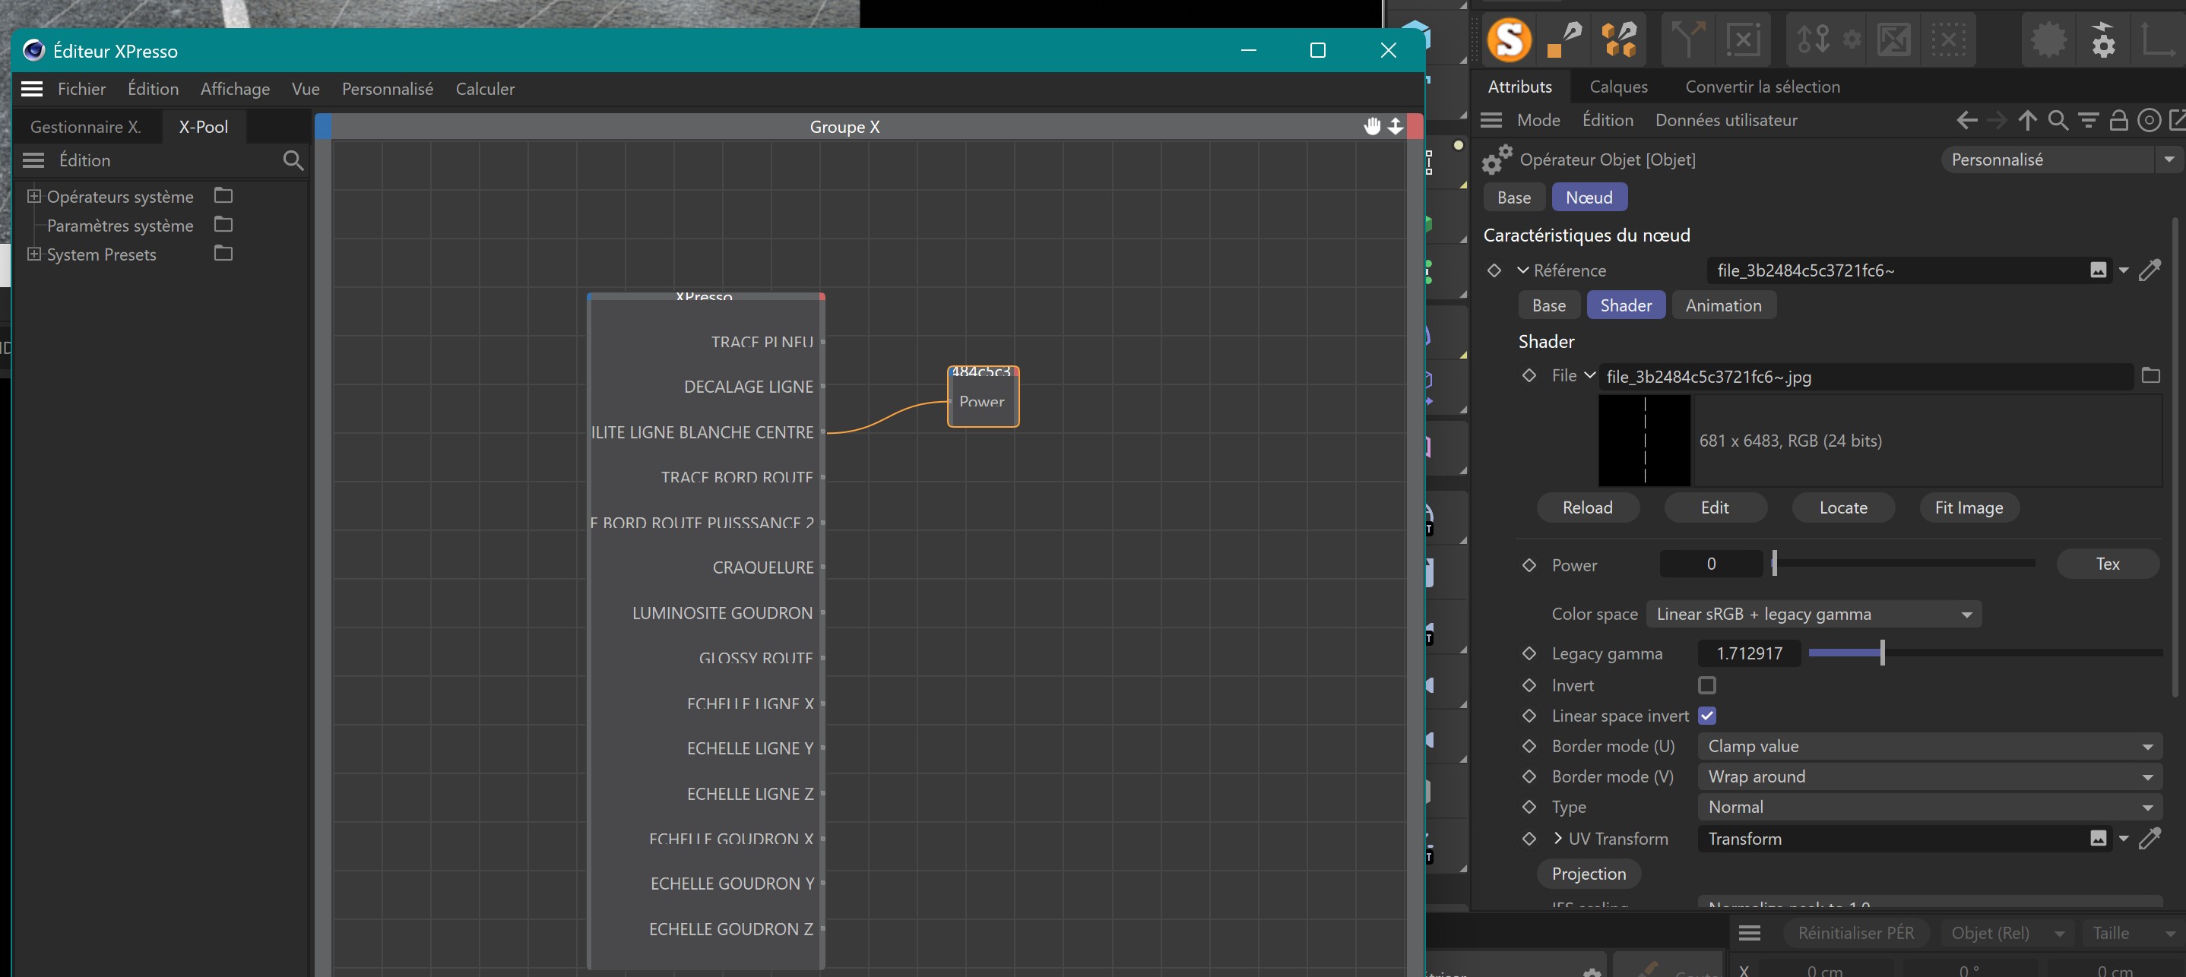Uncheck Linear space invert checkbox
The height and width of the screenshot is (977, 2186).
point(1706,716)
